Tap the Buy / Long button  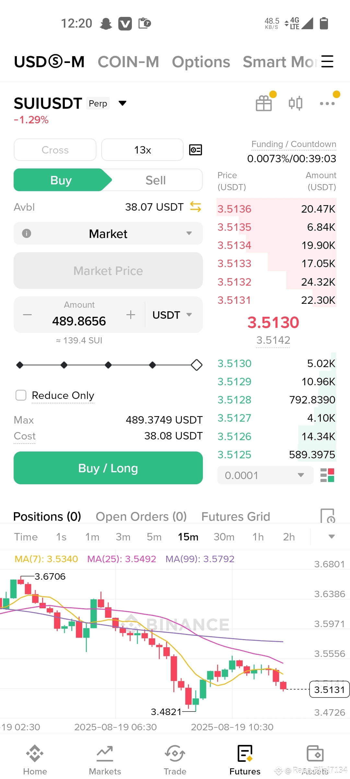pyautogui.click(x=108, y=468)
